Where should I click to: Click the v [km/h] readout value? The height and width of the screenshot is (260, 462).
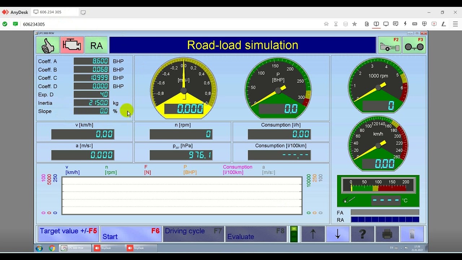pos(83,134)
